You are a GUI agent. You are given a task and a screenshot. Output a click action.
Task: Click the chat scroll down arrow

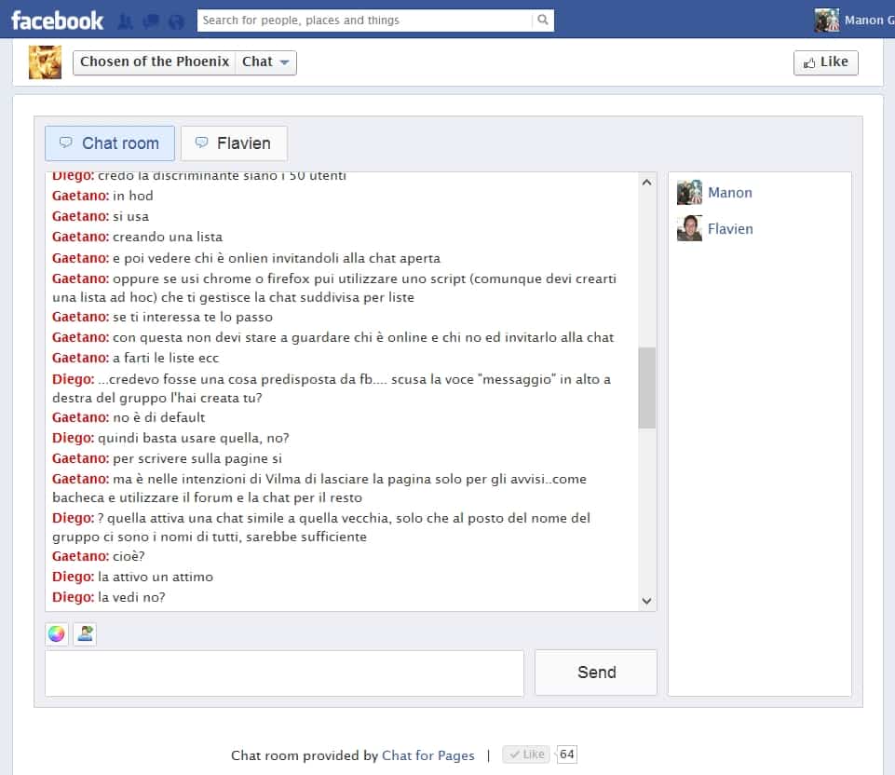(x=646, y=601)
